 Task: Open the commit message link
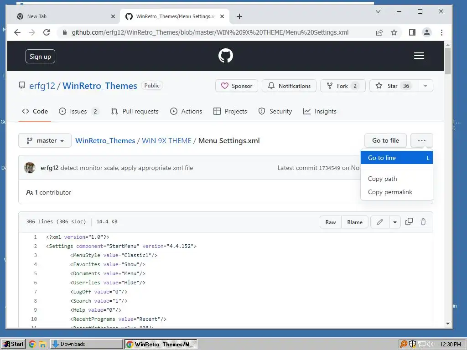click(127, 168)
